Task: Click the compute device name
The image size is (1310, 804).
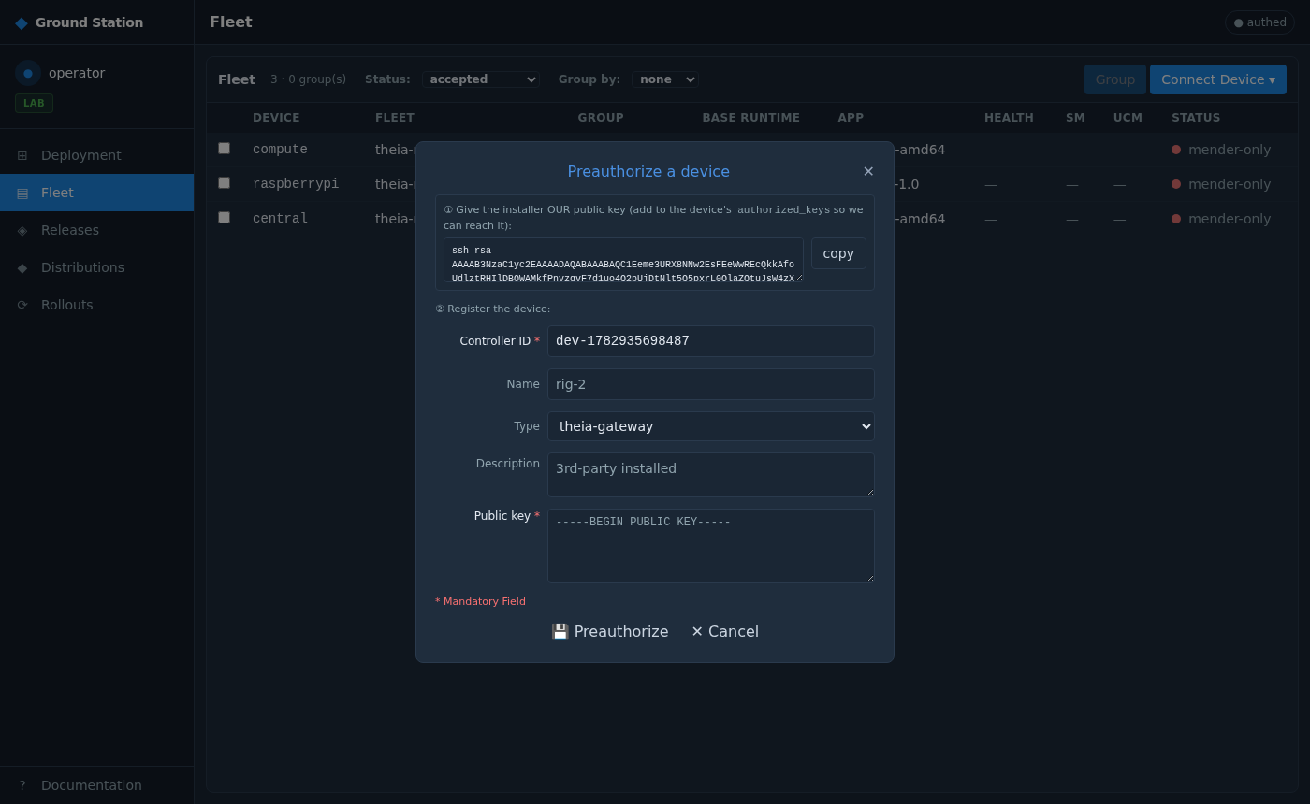Action: click(280, 150)
